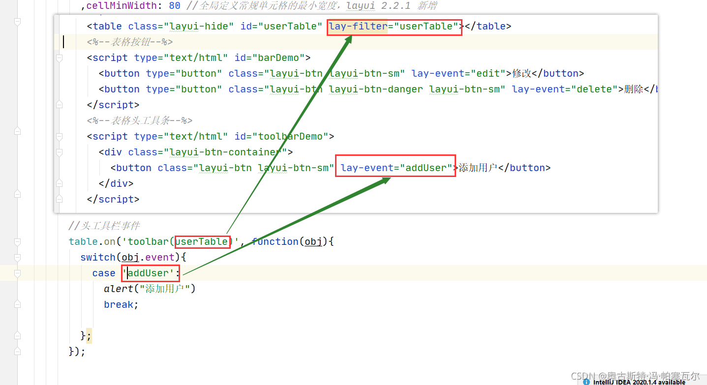Click userTable inside the 'toolbar(userTable)' string
This screenshot has height=385, width=707.
point(202,241)
